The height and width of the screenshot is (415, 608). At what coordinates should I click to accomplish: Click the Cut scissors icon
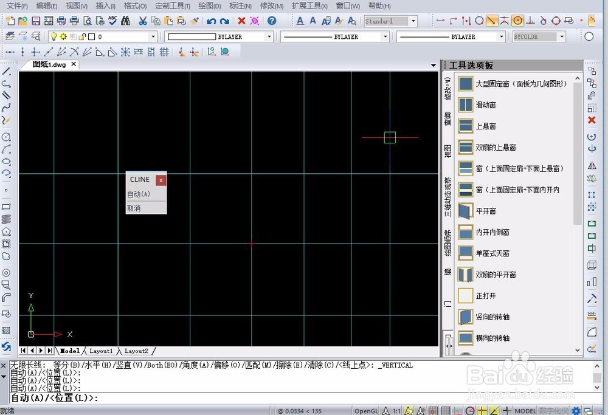tap(143, 21)
